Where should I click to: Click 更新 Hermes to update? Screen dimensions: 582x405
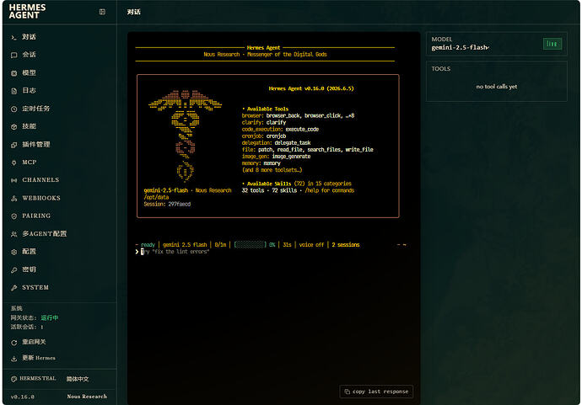59,358
